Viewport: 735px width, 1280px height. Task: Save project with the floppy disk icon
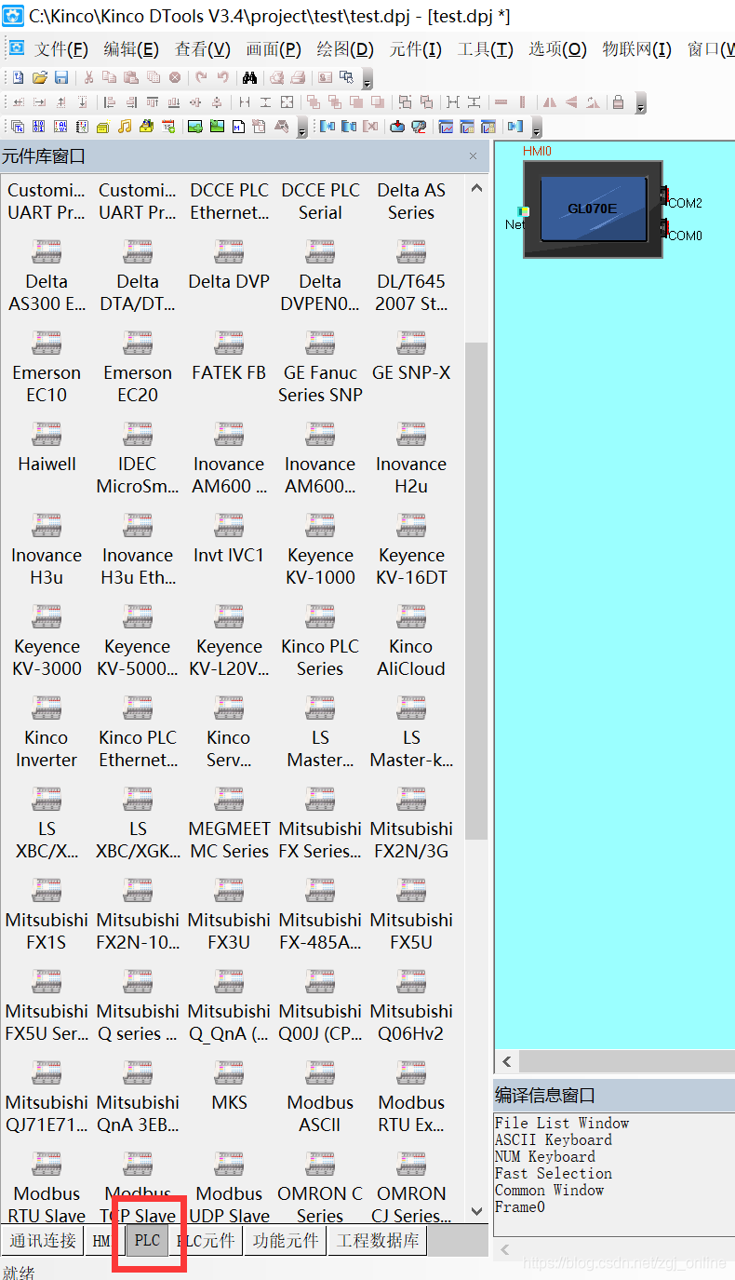click(x=61, y=77)
